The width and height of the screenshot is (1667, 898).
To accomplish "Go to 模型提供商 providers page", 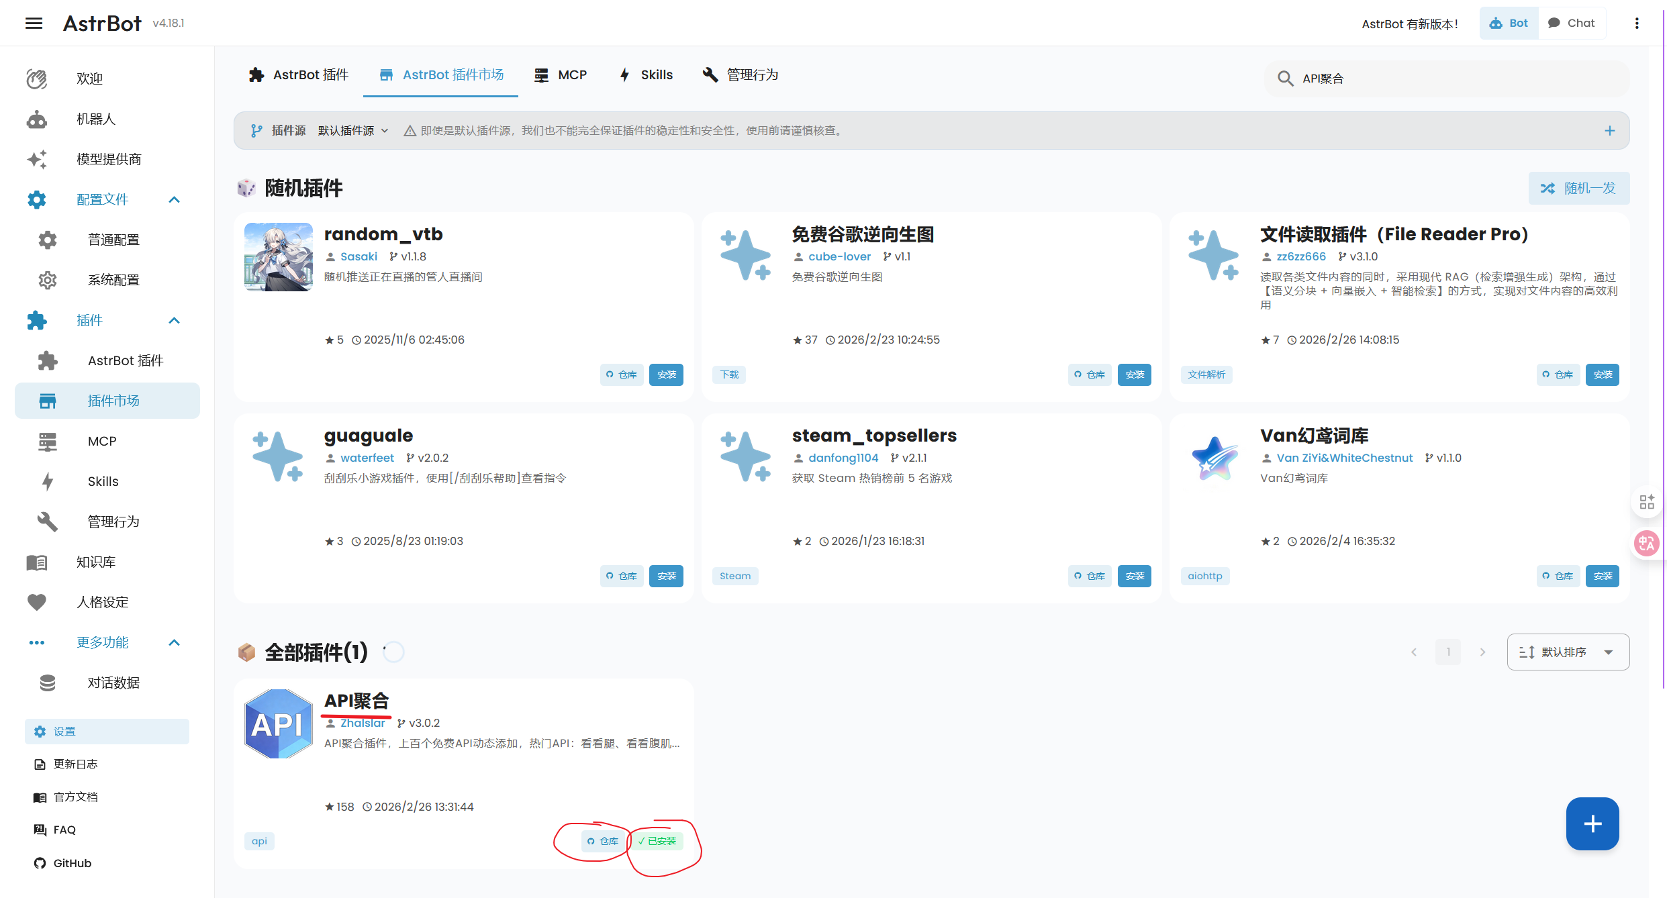I will [x=107, y=159].
